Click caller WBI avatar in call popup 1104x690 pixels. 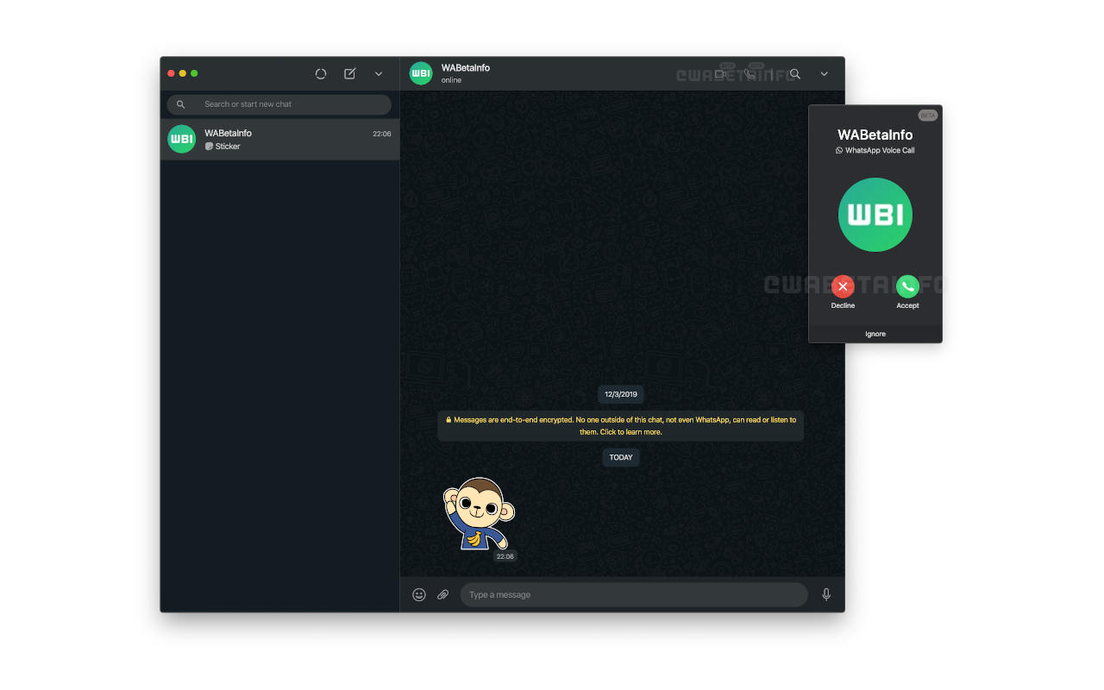875,215
